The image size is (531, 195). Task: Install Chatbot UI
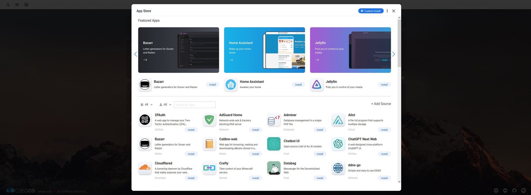click(320, 154)
